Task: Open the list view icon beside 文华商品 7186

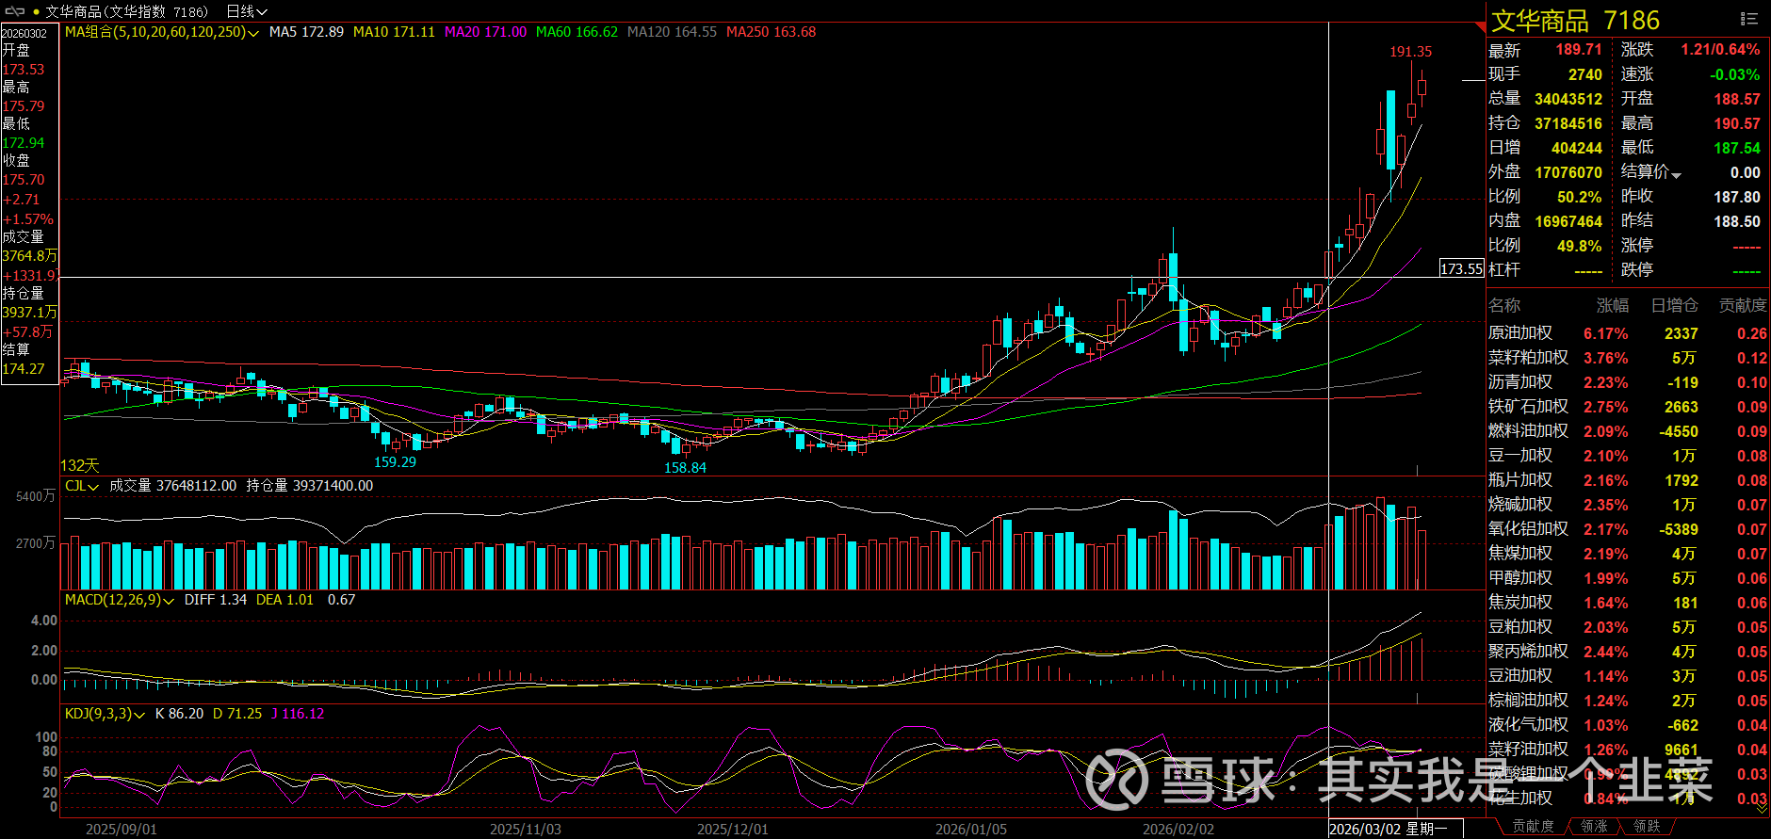Action: click(1749, 19)
